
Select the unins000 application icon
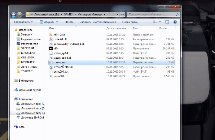51,76
